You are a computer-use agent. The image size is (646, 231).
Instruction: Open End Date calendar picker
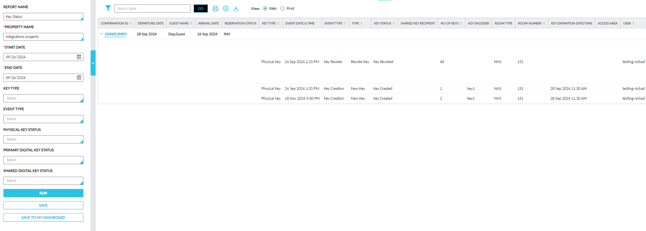(79, 78)
